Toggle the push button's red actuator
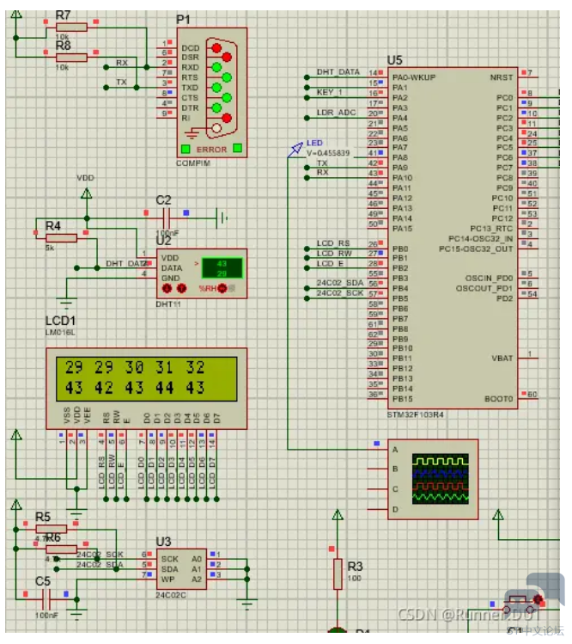This screenshot has height=644, width=572. coord(538,599)
